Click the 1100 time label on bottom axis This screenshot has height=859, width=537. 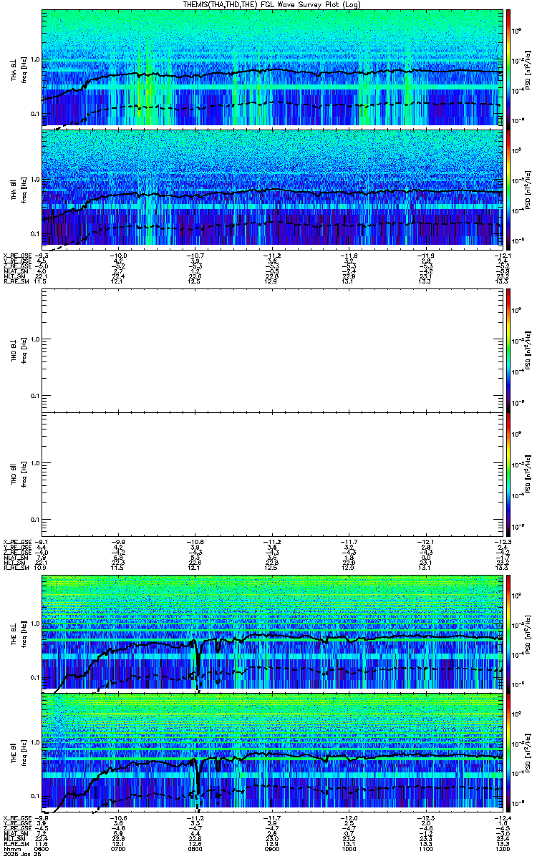[425, 848]
